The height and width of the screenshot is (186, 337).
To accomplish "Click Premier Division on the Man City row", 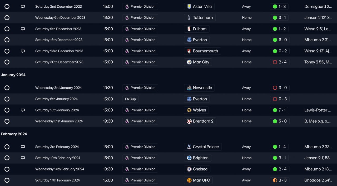I will (x=143, y=62).
